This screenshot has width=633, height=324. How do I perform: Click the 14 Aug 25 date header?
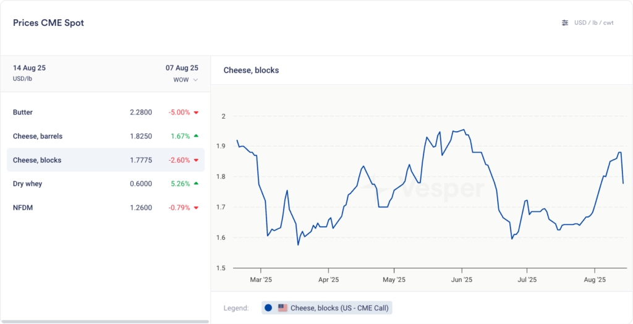(29, 68)
